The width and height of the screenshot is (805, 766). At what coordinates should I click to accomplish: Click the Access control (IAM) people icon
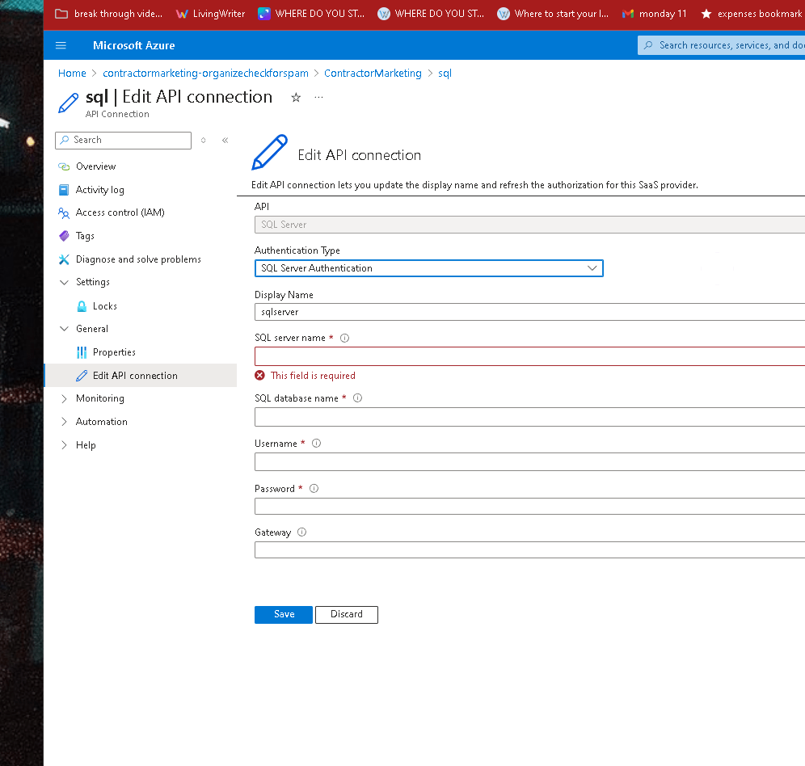[x=64, y=213]
